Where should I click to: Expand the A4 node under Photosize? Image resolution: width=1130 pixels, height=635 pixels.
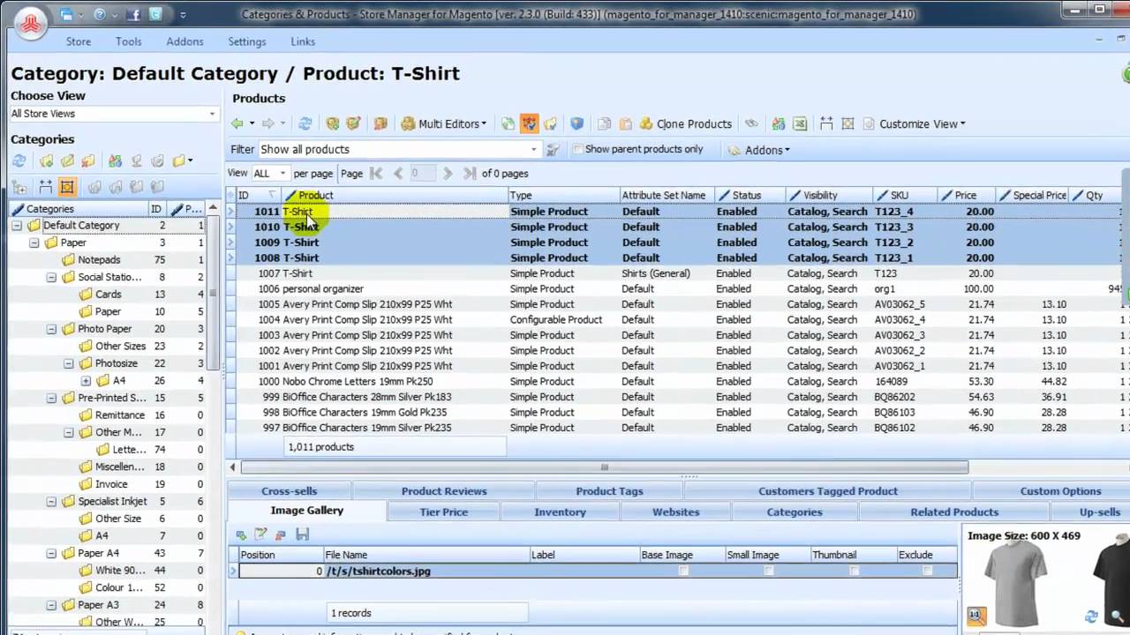click(x=86, y=381)
